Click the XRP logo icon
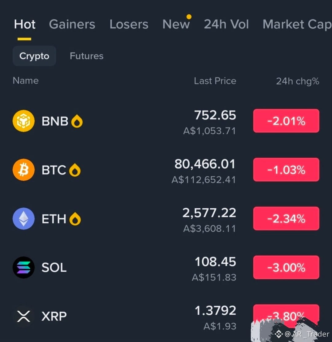Viewport: 332px width, 342px height. pyautogui.click(x=24, y=316)
